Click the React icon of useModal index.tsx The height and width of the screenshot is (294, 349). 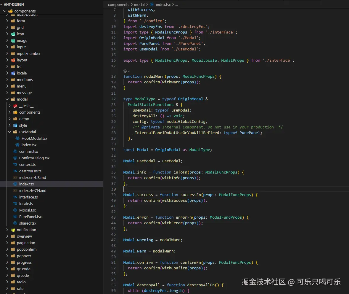17,145
